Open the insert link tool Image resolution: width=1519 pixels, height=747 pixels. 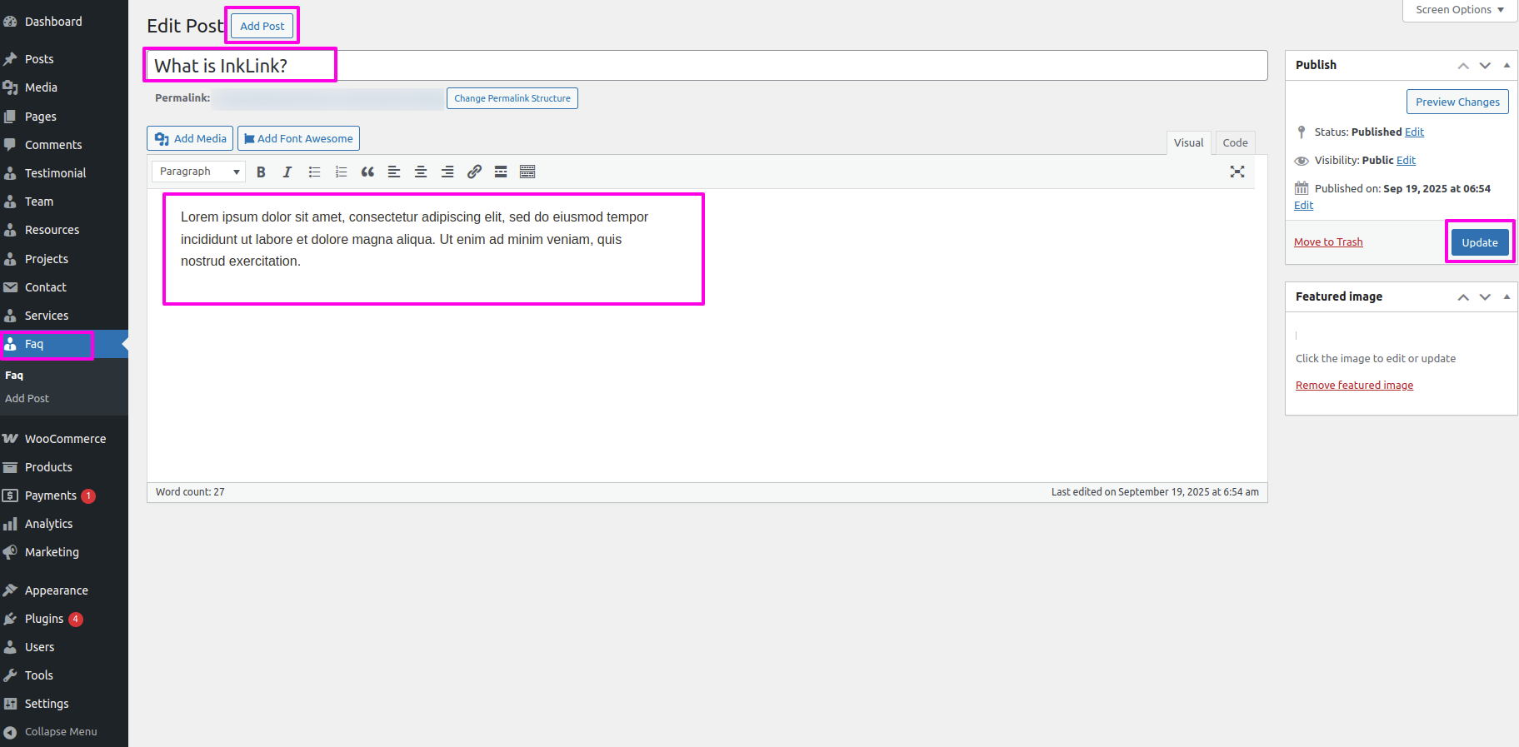(x=474, y=172)
